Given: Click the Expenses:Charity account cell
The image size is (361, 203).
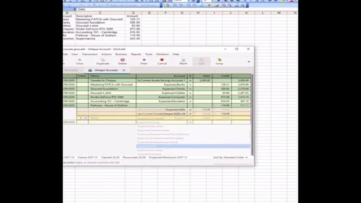Looking at the screenshot, I should pos(162,89).
